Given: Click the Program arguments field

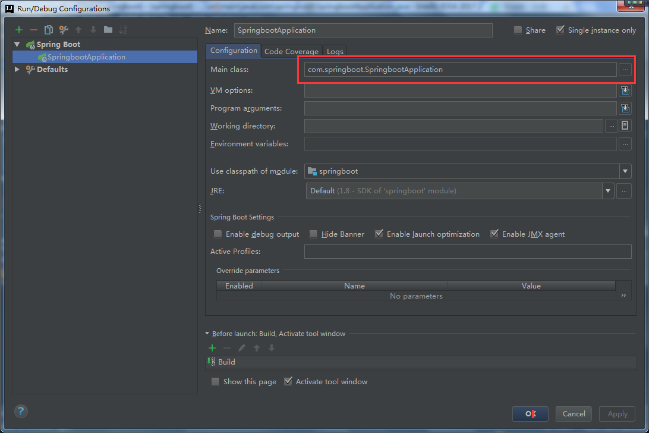Looking at the screenshot, I should [x=460, y=108].
